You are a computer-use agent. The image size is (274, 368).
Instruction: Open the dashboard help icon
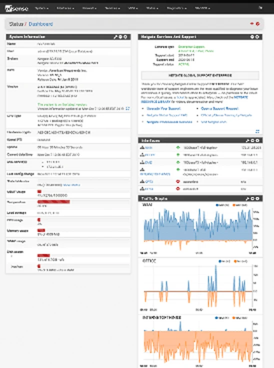[257, 23]
